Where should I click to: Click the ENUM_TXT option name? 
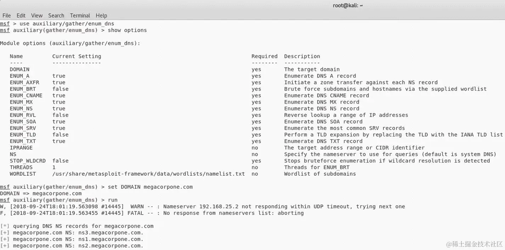point(23,141)
